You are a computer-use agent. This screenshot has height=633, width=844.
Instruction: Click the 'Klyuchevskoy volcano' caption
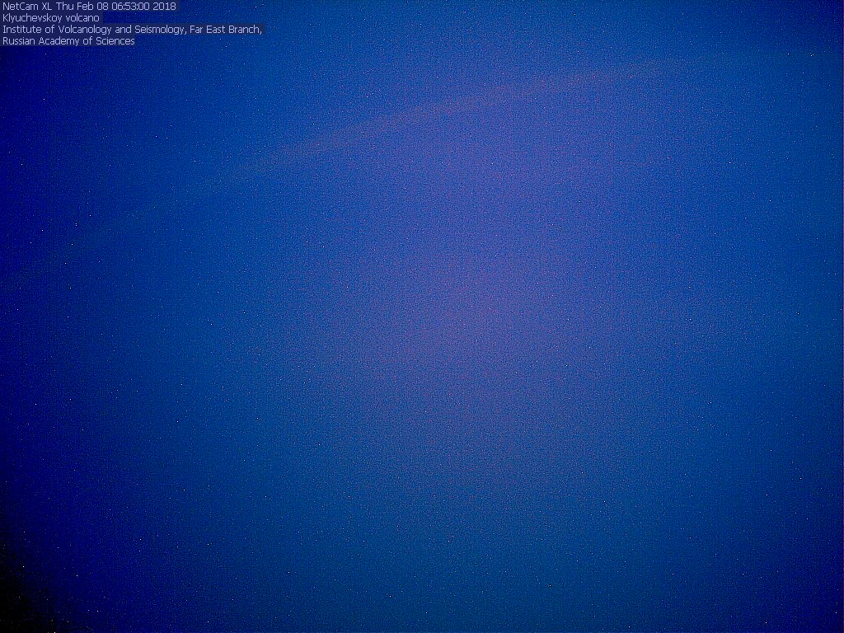point(51,18)
